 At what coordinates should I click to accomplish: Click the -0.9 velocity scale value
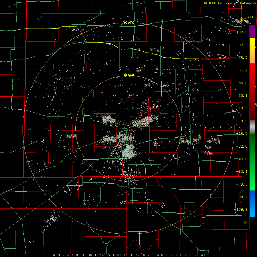(243, 121)
